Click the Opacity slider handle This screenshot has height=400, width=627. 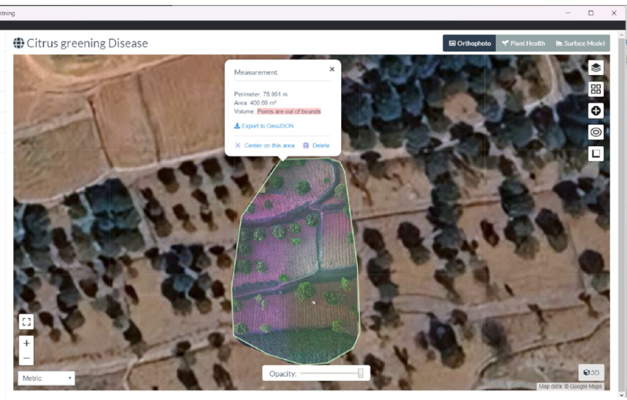pos(360,373)
